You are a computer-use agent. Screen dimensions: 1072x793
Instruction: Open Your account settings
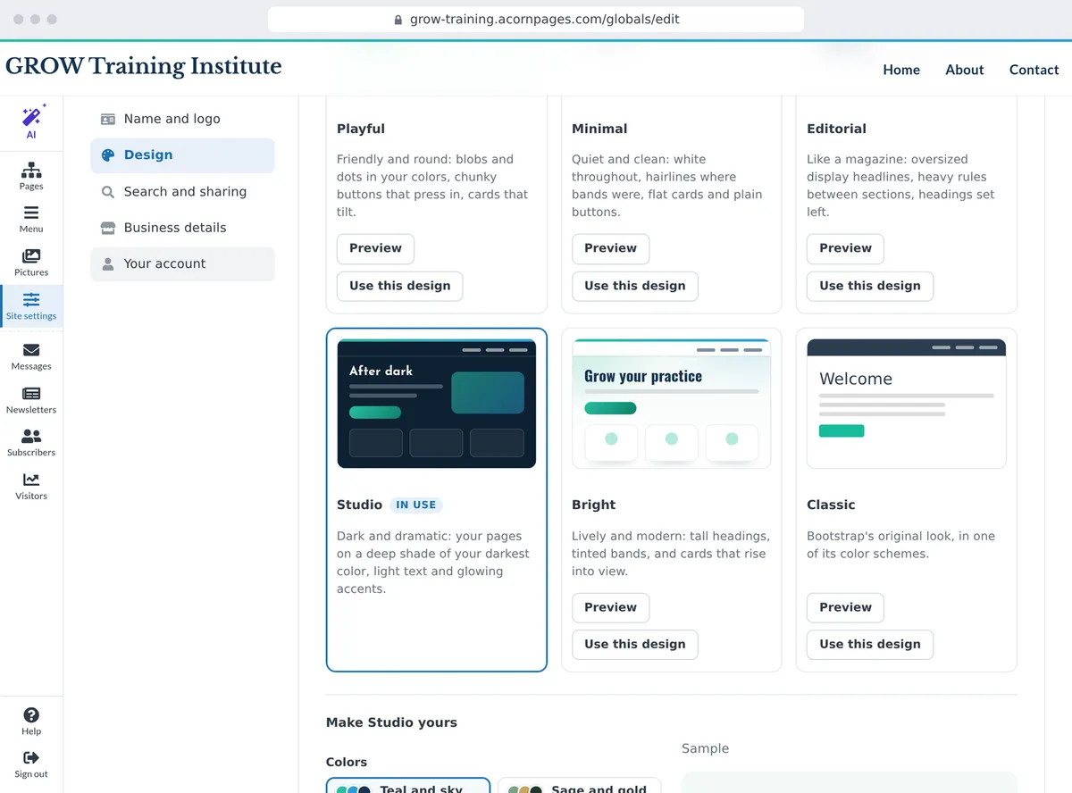click(x=182, y=263)
